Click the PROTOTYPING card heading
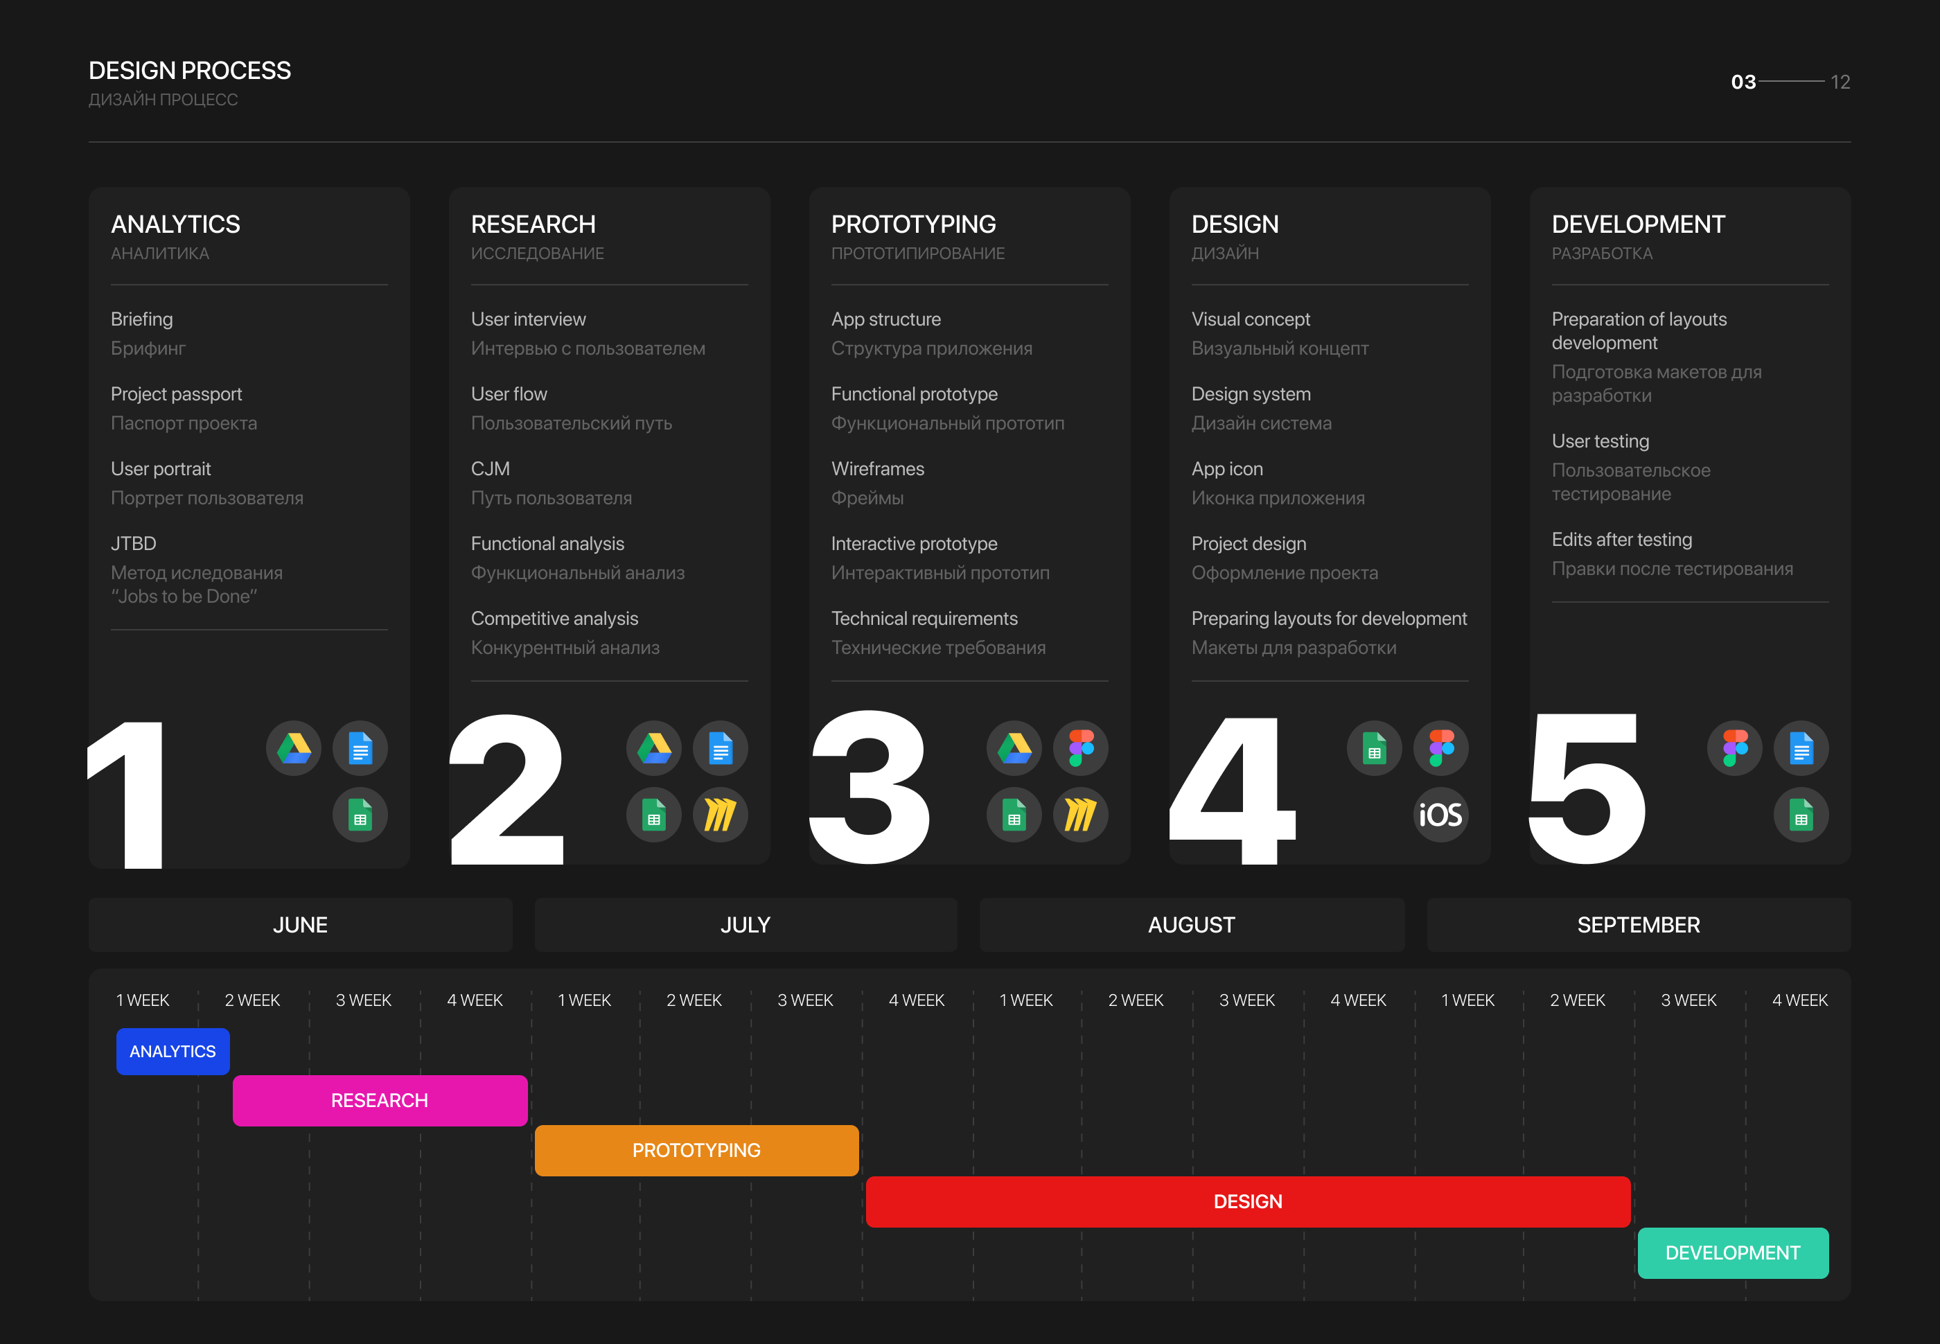The image size is (1940, 1344). tap(914, 224)
